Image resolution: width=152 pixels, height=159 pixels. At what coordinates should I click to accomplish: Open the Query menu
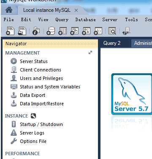tap(62, 19)
